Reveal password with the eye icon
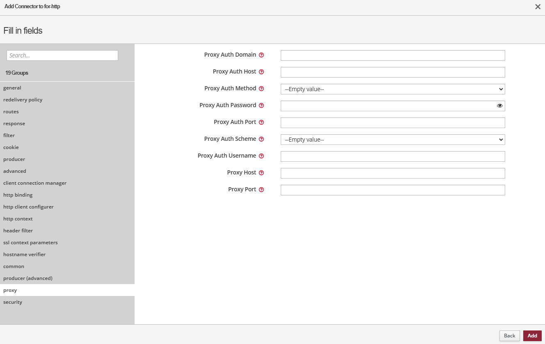This screenshot has height=344, width=545. [499, 106]
